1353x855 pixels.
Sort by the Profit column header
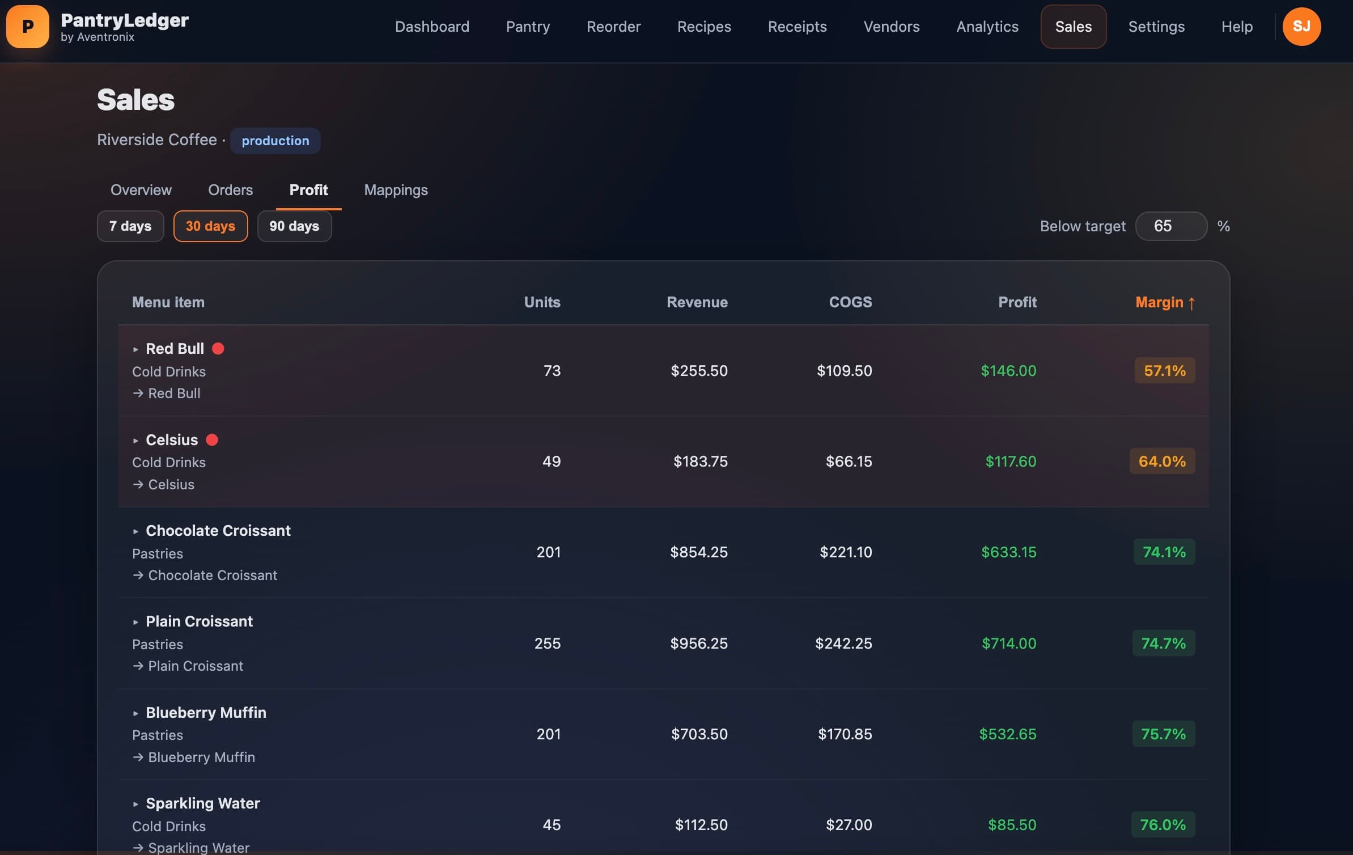point(1017,302)
